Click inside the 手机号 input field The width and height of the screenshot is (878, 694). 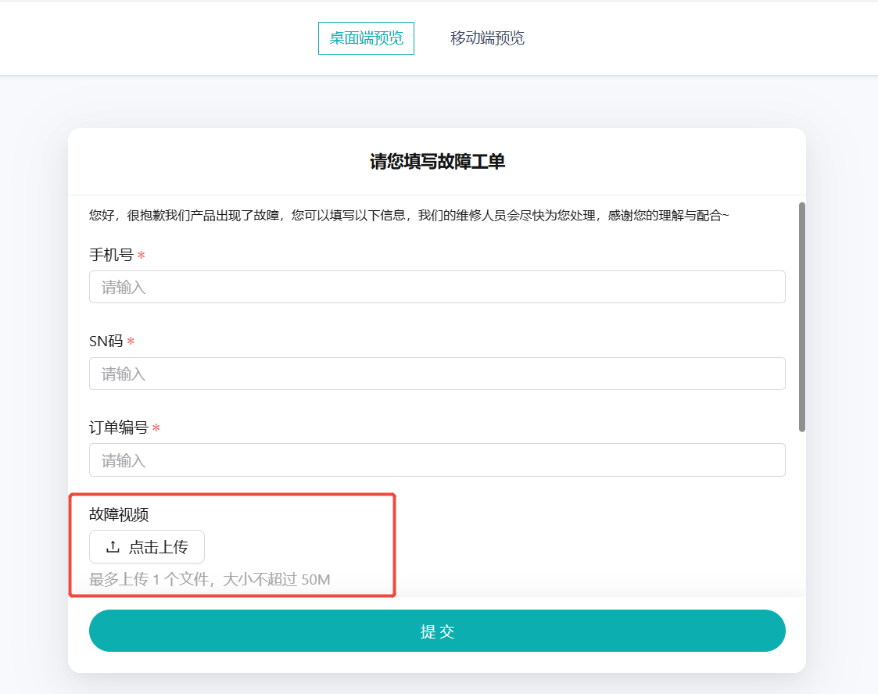[437, 287]
